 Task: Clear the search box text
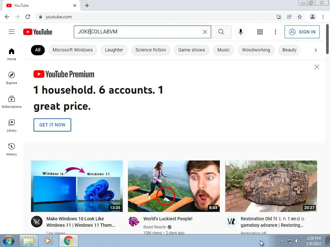click(x=205, y=32)
